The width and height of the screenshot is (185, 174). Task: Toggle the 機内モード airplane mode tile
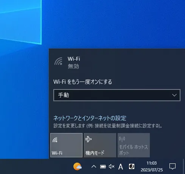coord(100,145)
